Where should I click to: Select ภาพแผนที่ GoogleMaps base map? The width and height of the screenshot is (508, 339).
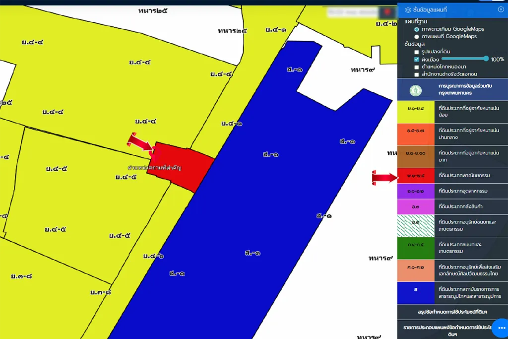pos(417,37)
